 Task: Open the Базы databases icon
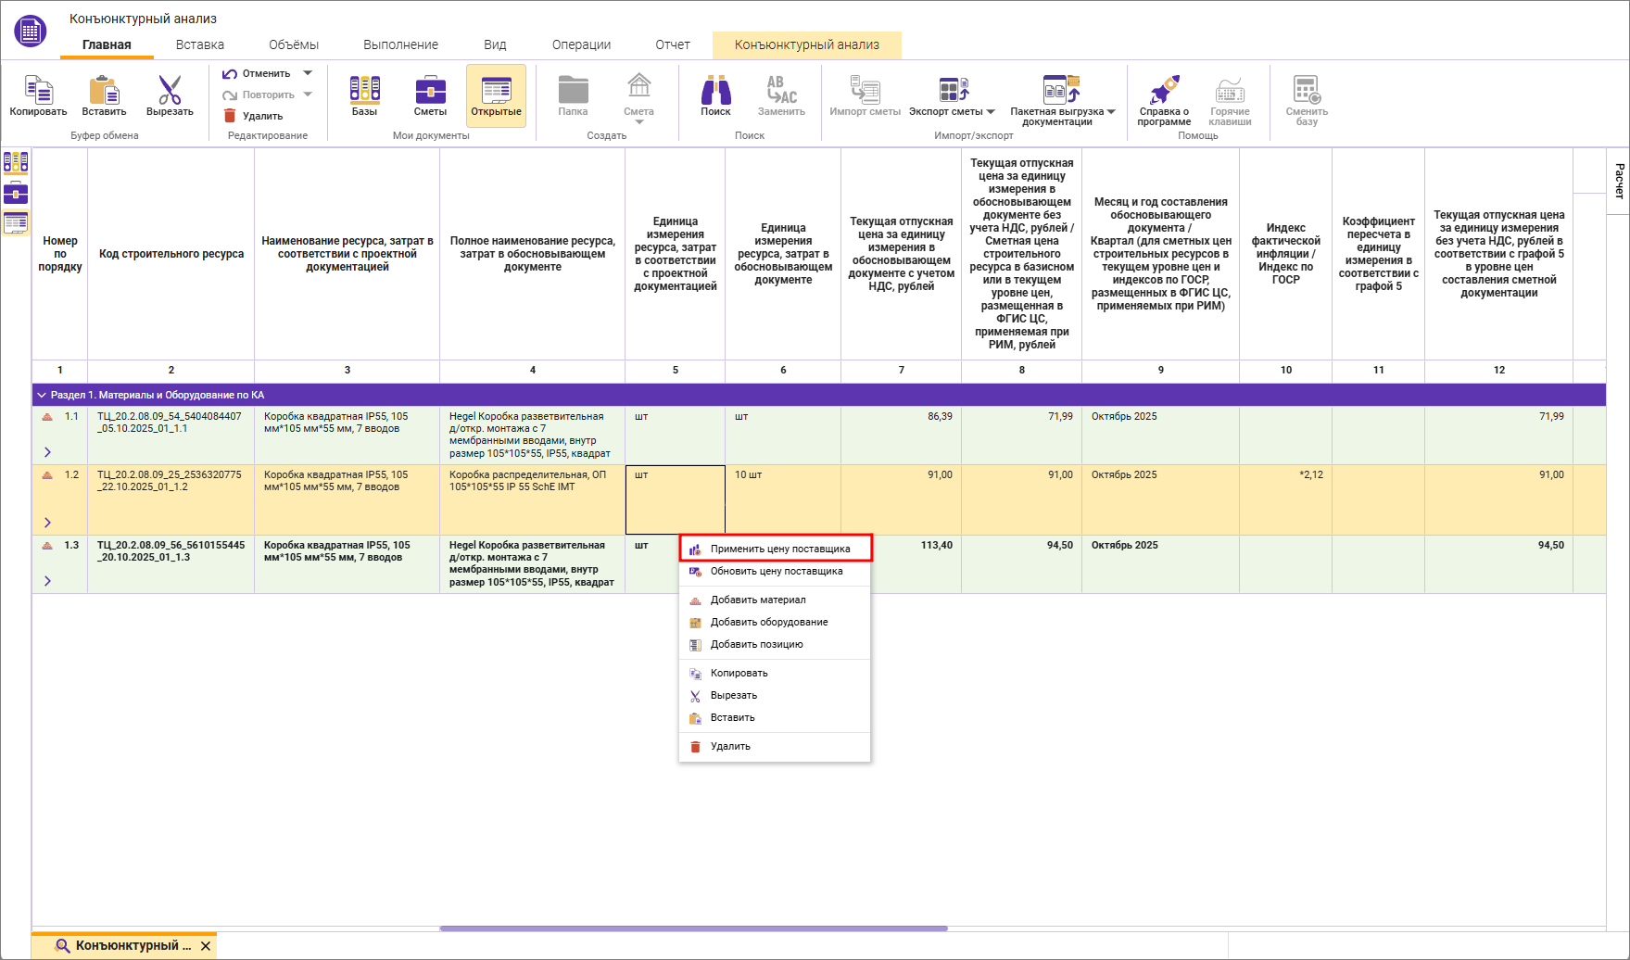pyautogui.click(x=364, y=91)
